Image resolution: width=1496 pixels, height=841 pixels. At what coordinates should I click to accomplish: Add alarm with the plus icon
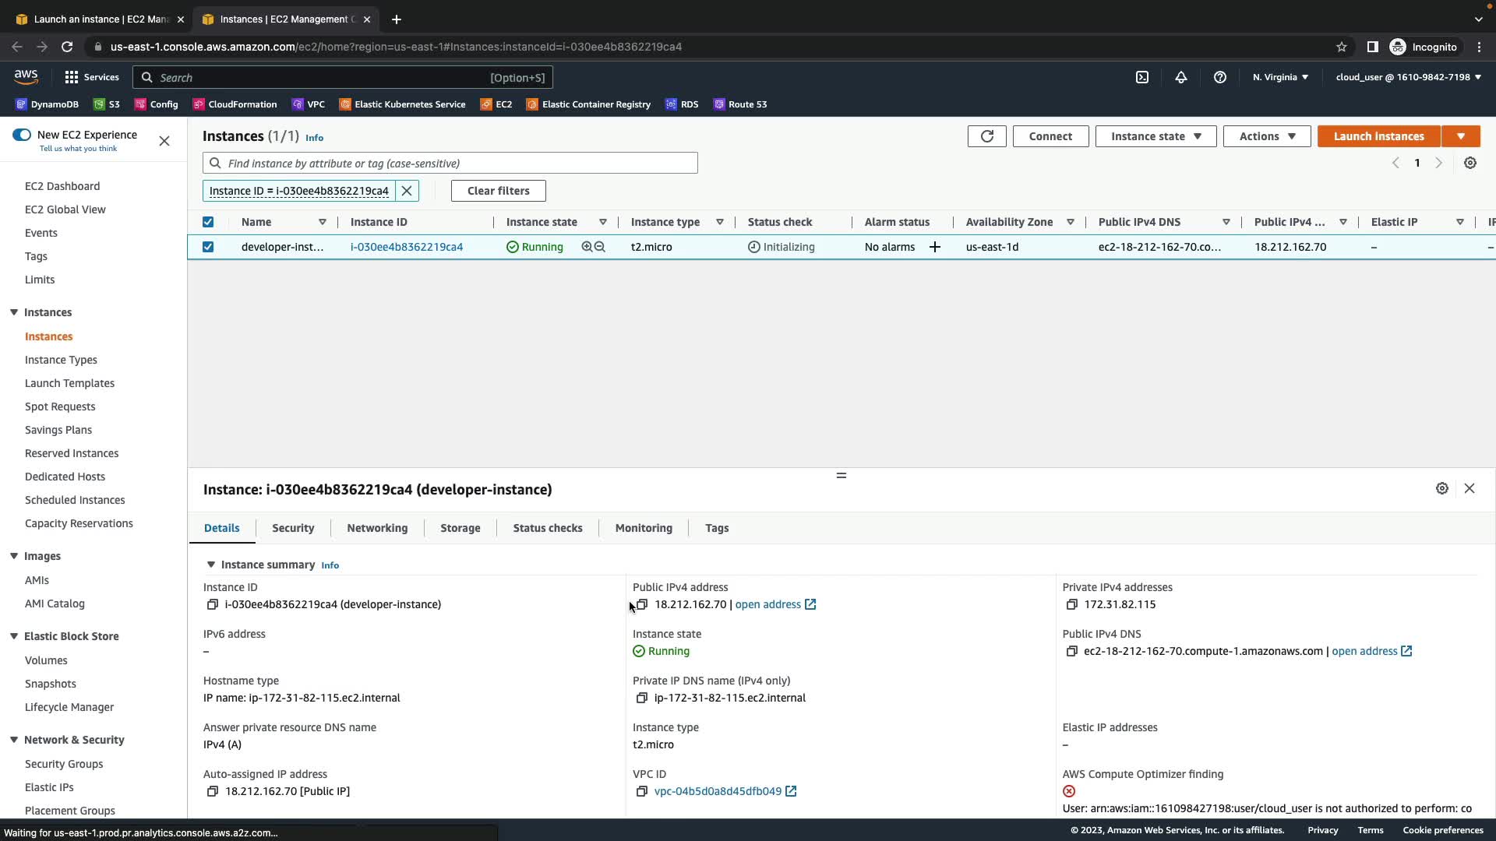(934, 247)
